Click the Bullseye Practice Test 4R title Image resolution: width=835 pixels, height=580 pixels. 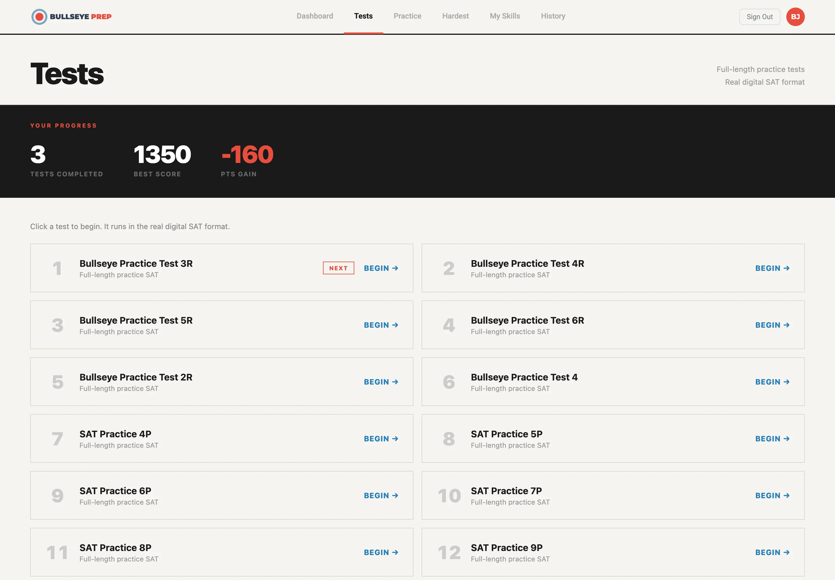pos(527,264)
